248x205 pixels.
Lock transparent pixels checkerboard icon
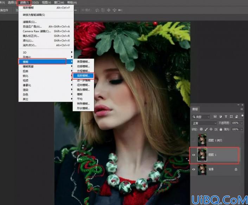coord(201,129)
